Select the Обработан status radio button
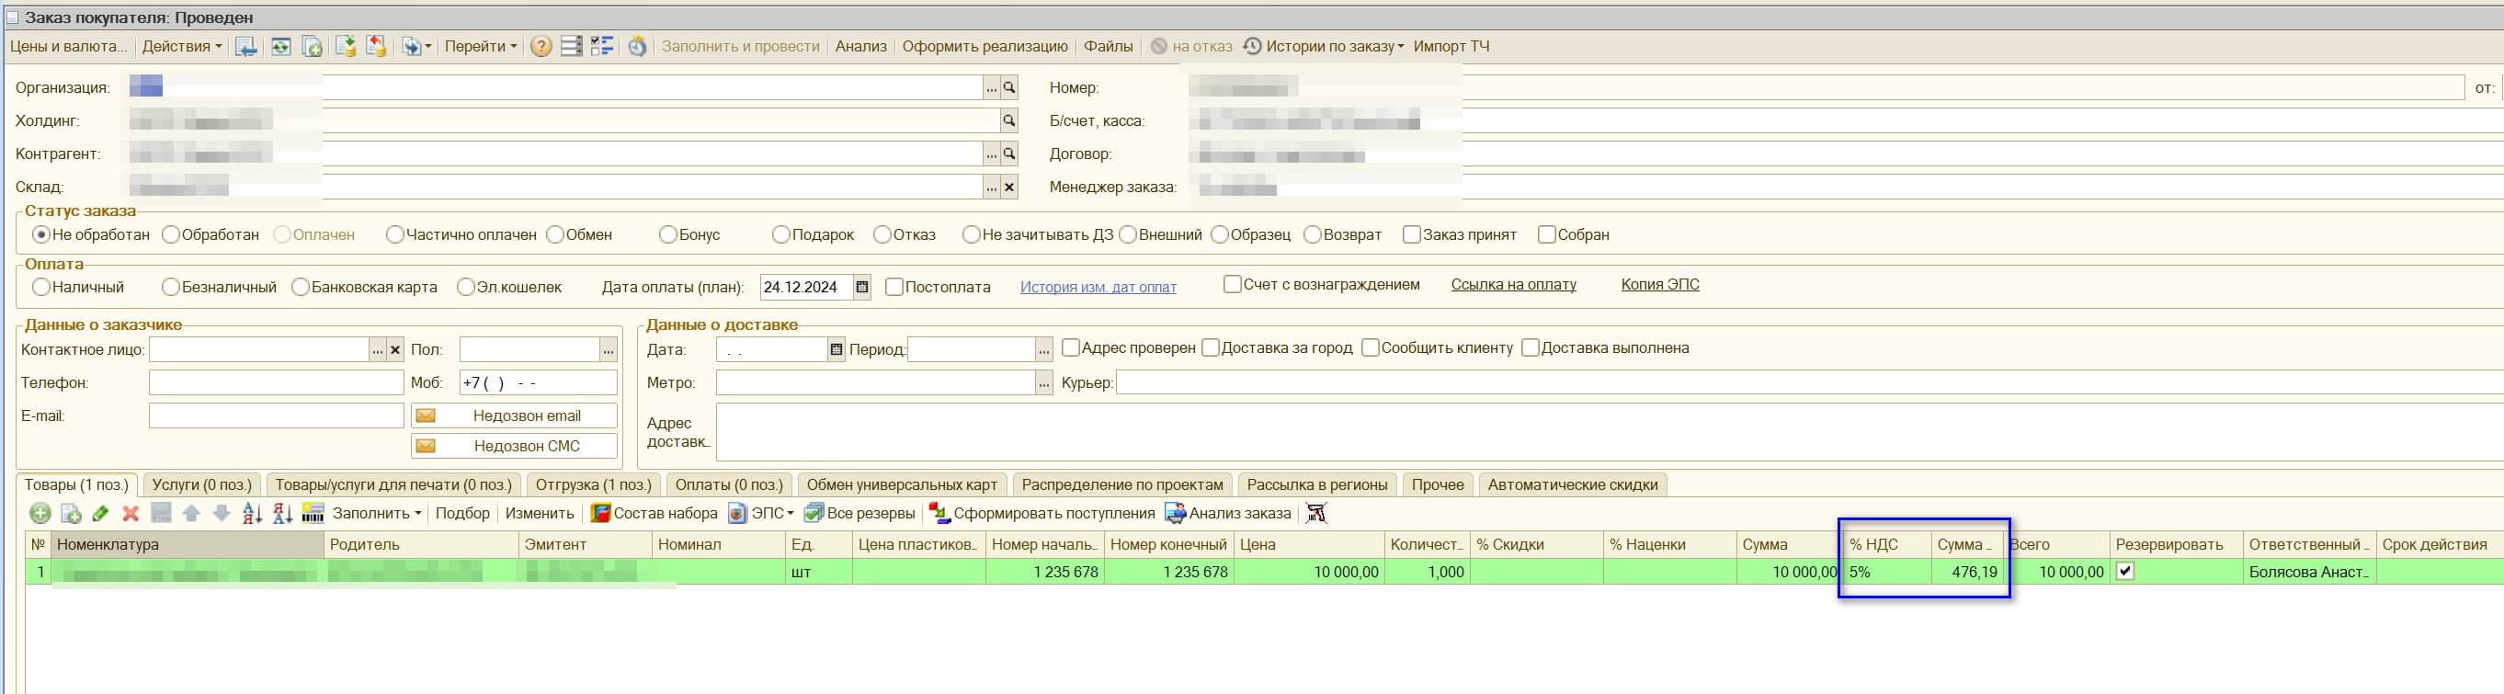Screen dimensions: 2504x694 171,234
